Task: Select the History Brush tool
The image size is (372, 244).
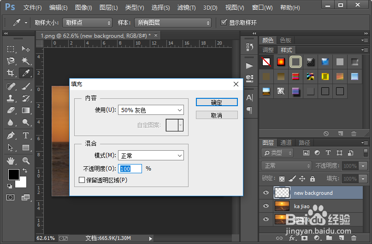Action: point(26,98)
